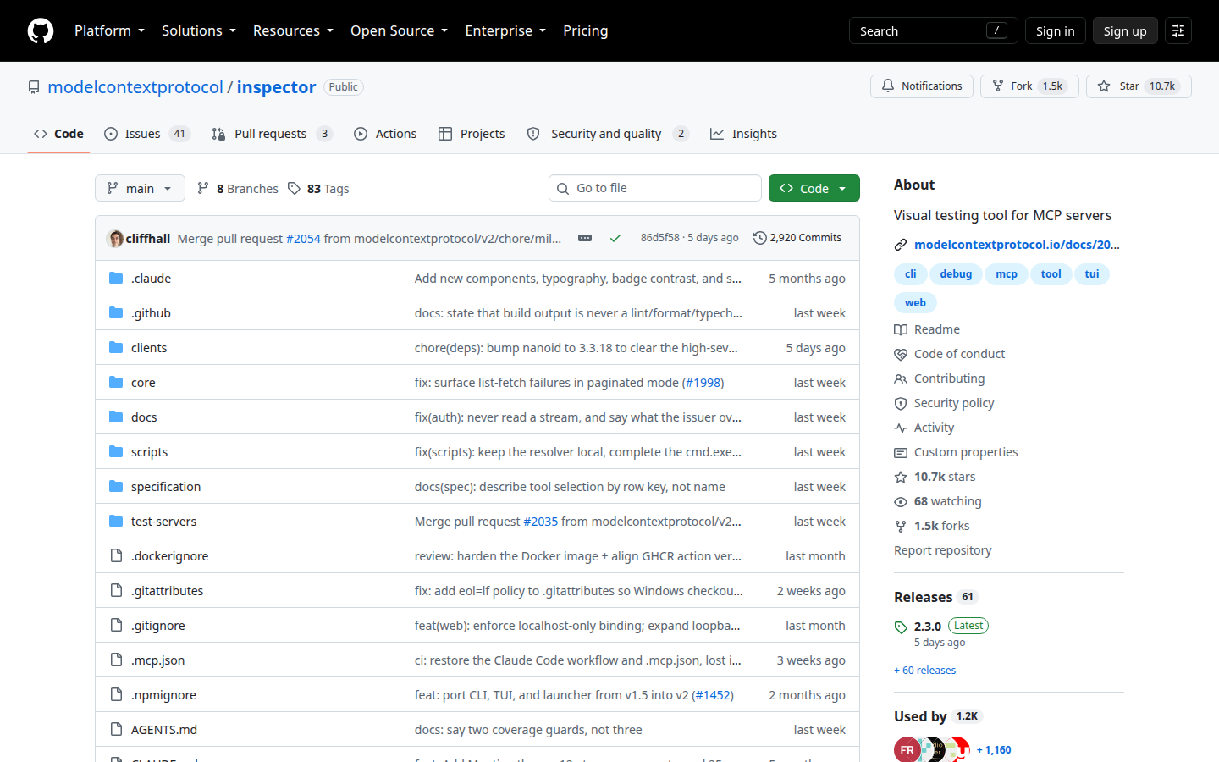Open the test-servers folder
Screen dimensions: 1219x762
pyautogui.click(x=163, y=522)
